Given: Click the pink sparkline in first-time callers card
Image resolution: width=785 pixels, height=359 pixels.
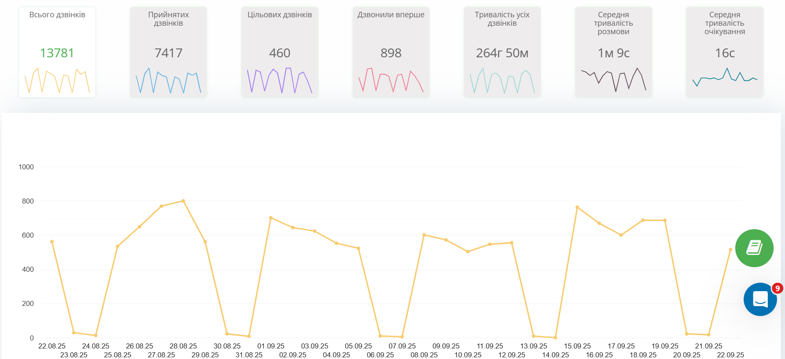Looking at the screenshot, I should tap(391, 80).
